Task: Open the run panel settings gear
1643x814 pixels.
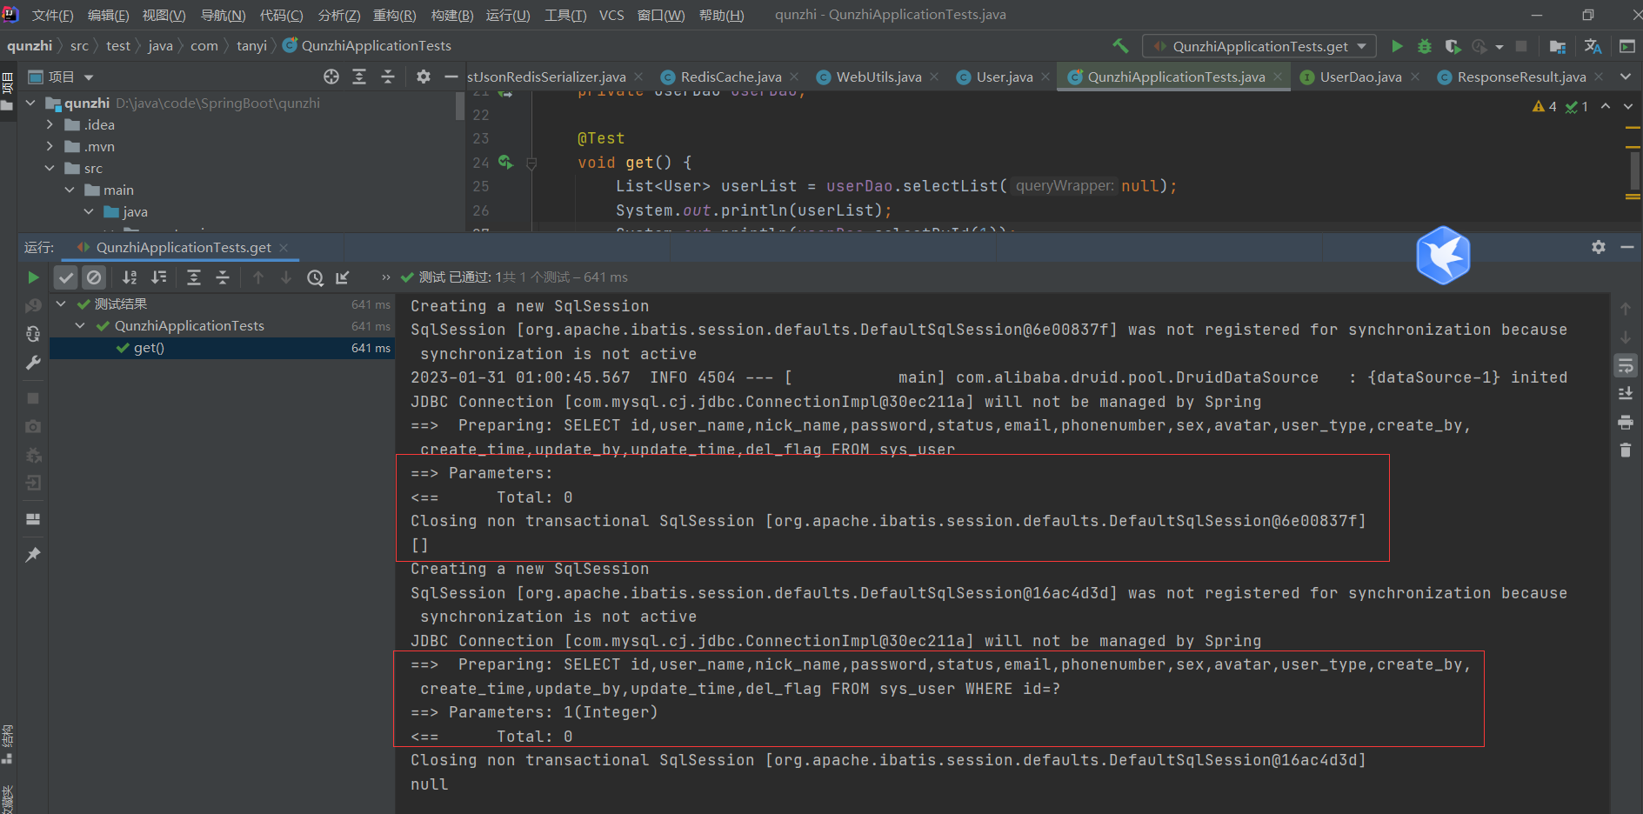Action: (x=1599, y=247)
